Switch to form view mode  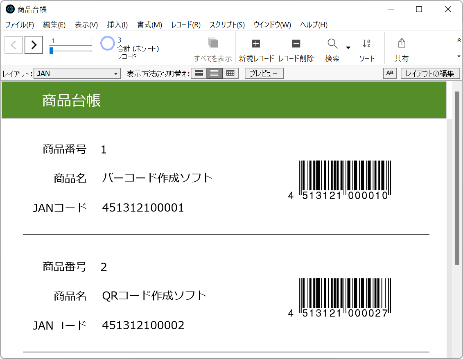point(199,73)
